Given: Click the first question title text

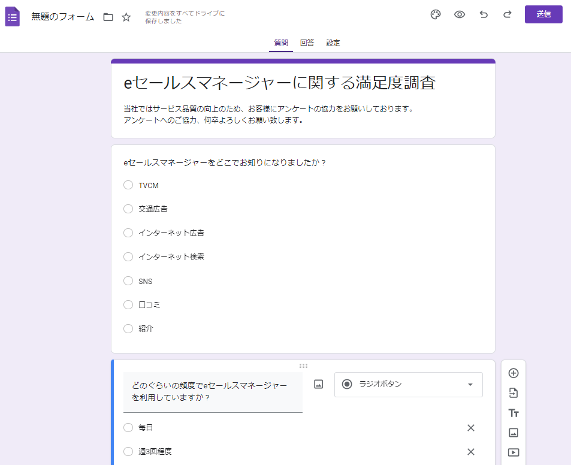Looking at the screenshot, I should coord(225,162).
